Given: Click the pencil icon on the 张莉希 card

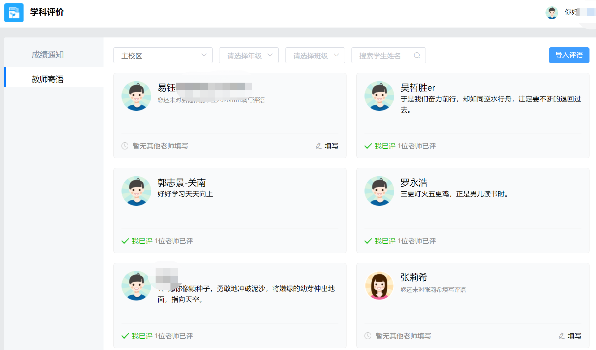Looking at the screenshot, I should 561,336.
